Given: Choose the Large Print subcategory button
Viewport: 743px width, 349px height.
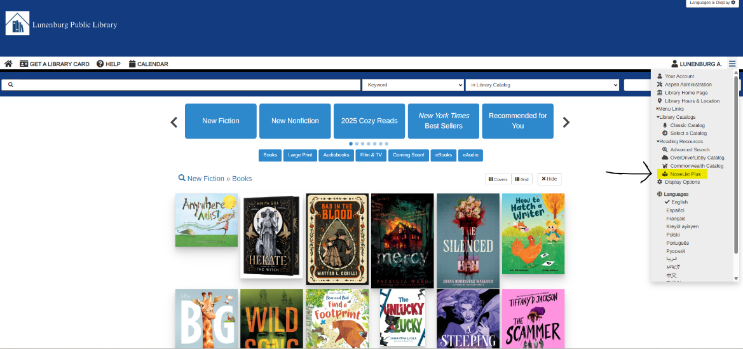Looking at the screenshot, I should pyautogui.click(x=301, y=155).
